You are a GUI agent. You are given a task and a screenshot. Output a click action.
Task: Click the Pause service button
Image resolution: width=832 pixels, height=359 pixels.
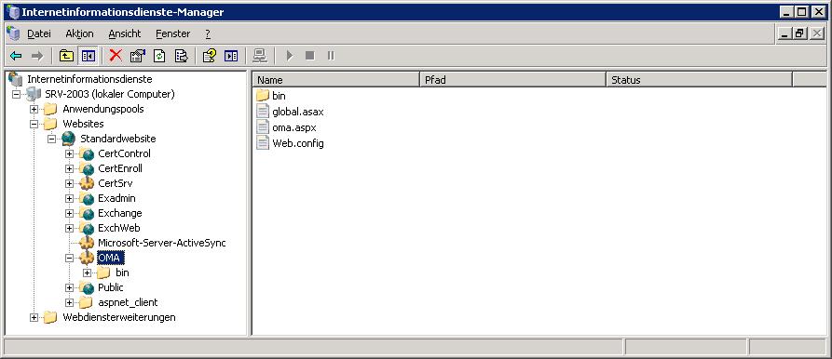point(331,56)
